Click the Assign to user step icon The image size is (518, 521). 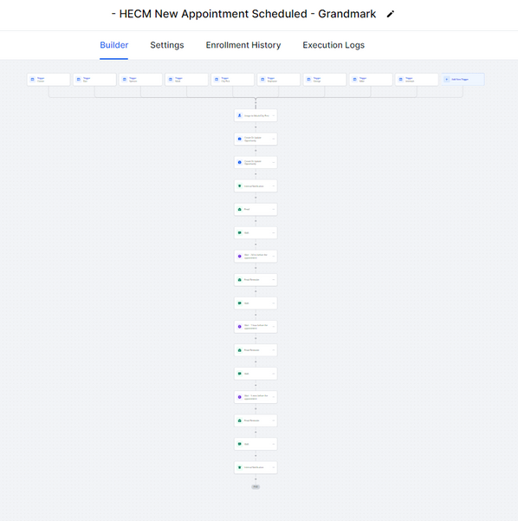click(x=239, y=115)
